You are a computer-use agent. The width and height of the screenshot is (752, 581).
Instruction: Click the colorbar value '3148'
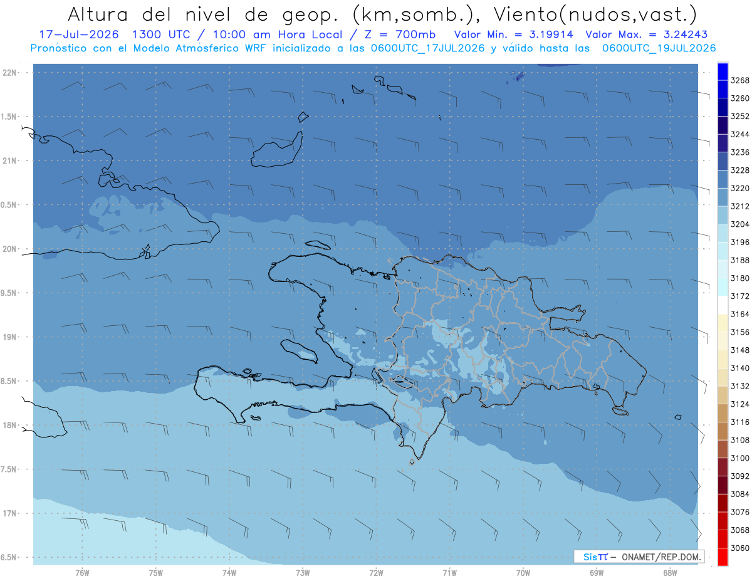pos(740,350)
